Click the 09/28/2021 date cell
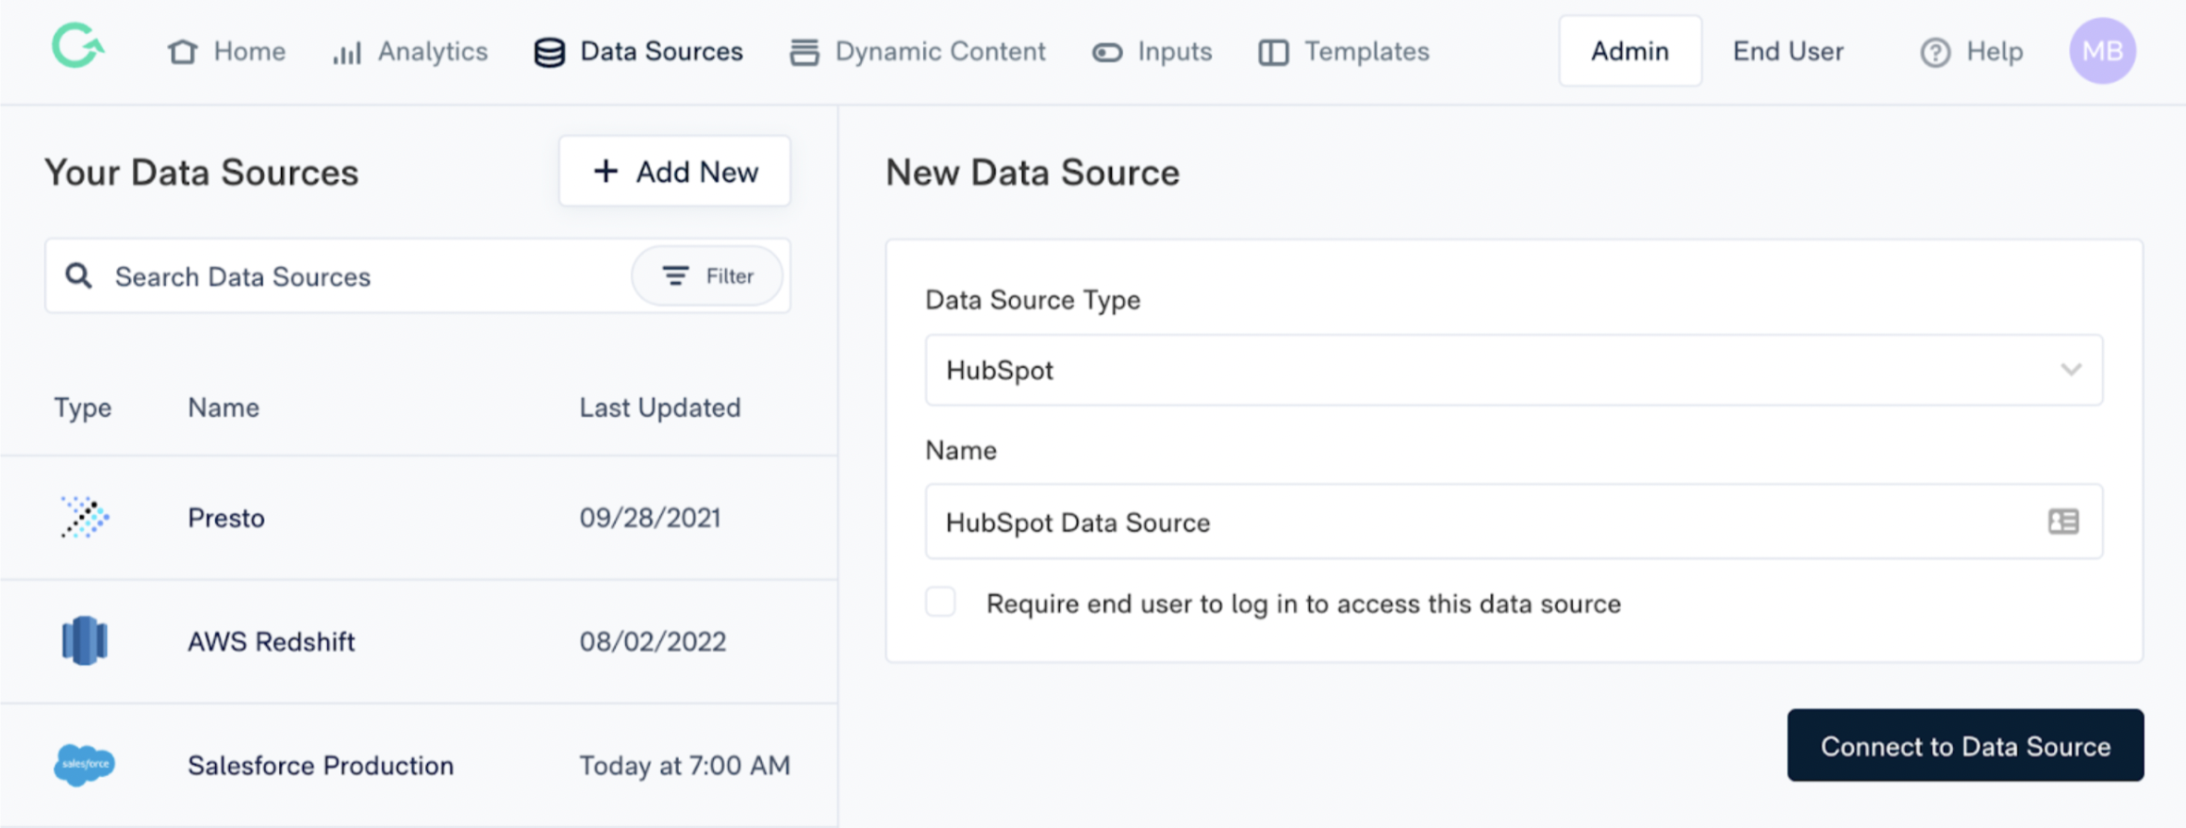 (x=651, y=518)
